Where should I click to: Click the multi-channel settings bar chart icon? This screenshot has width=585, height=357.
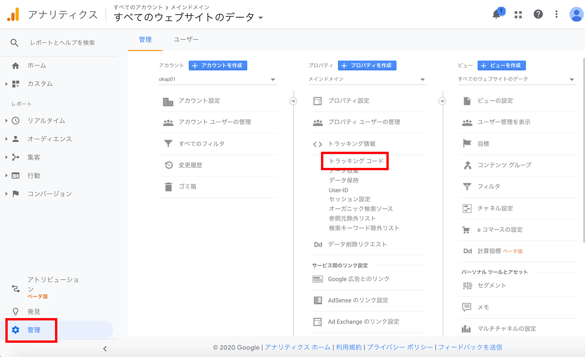coord(466,329)
